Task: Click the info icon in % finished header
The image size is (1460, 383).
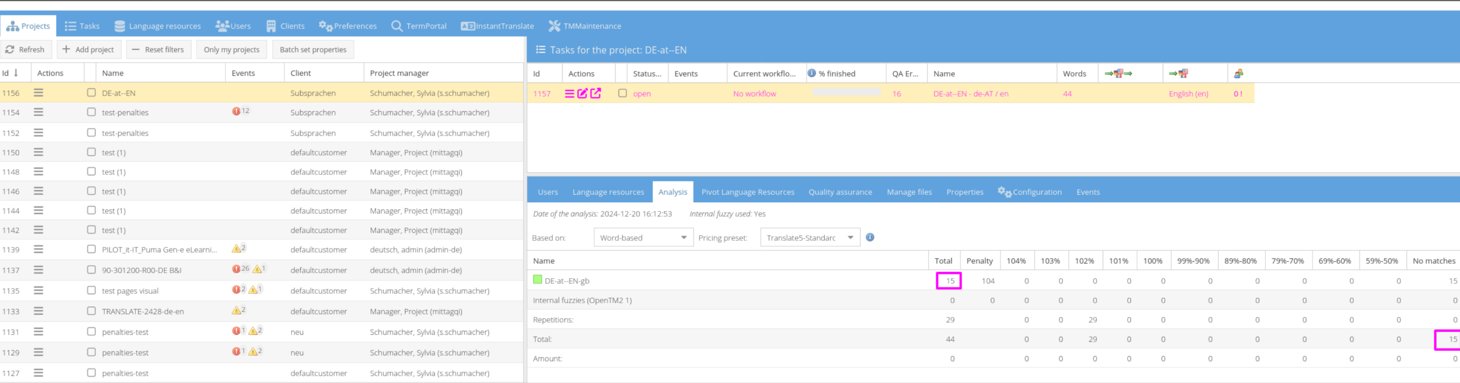Action: (x=812, y=73)
